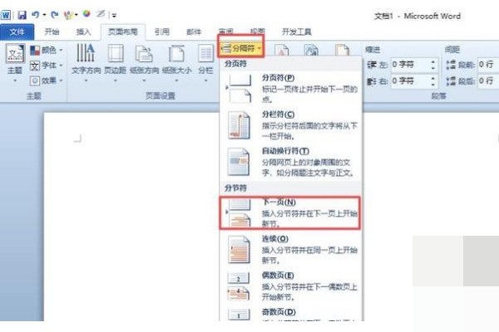Insert a 分栏符(C) column break
The height and width of the screenshot is (332, 499).
click(x=291, y=125)
